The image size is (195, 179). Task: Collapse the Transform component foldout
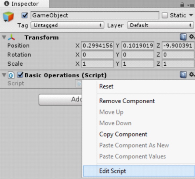click(x=4, y=37)
